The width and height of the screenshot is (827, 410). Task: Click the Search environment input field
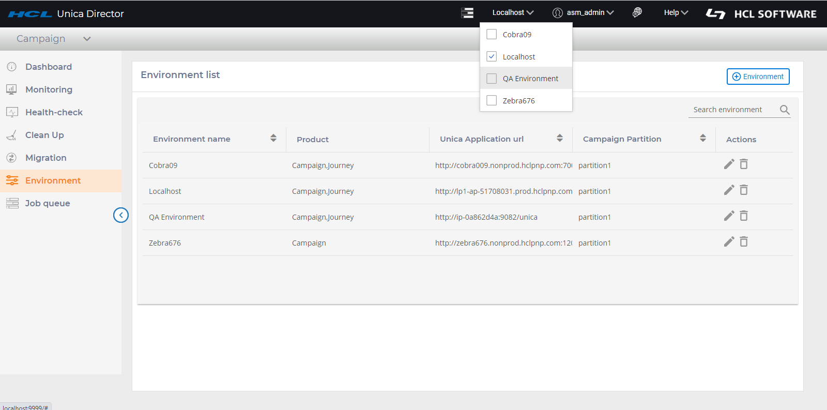point(733,110)
